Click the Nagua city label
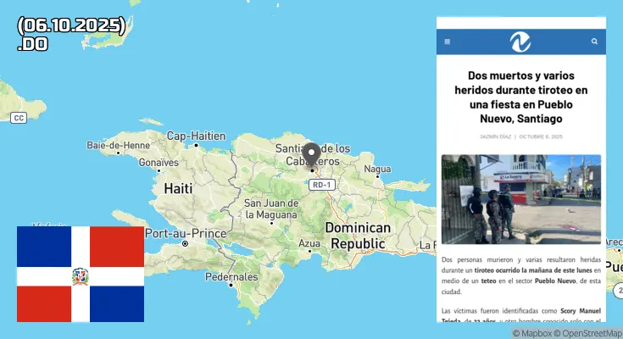The height and width of the screenshot is (339, 623). [x=377, y=169]
